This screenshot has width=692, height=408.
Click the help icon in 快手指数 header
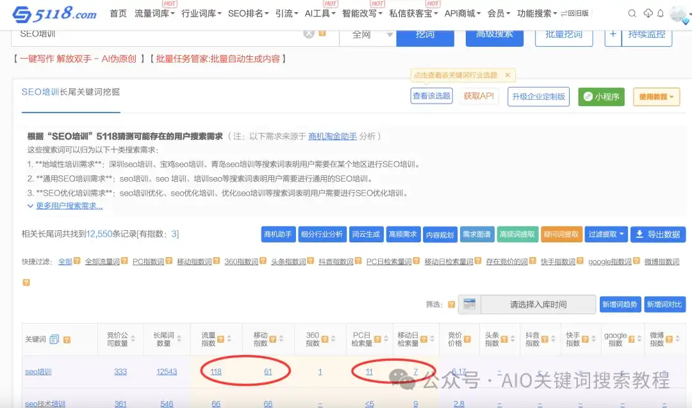pyautogui.click(x=585, y=340)
